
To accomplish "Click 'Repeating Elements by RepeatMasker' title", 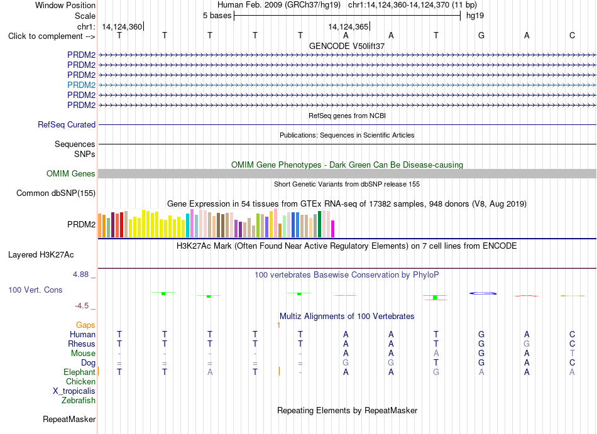I will (348, 410).
